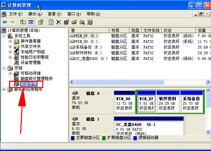The height and width of the screenshot is (151, 211).
Task: Click the 本地用户和组 users icon
Action: 16,52
